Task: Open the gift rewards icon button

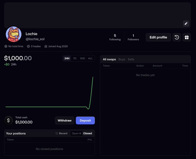Action: [186, 37]
